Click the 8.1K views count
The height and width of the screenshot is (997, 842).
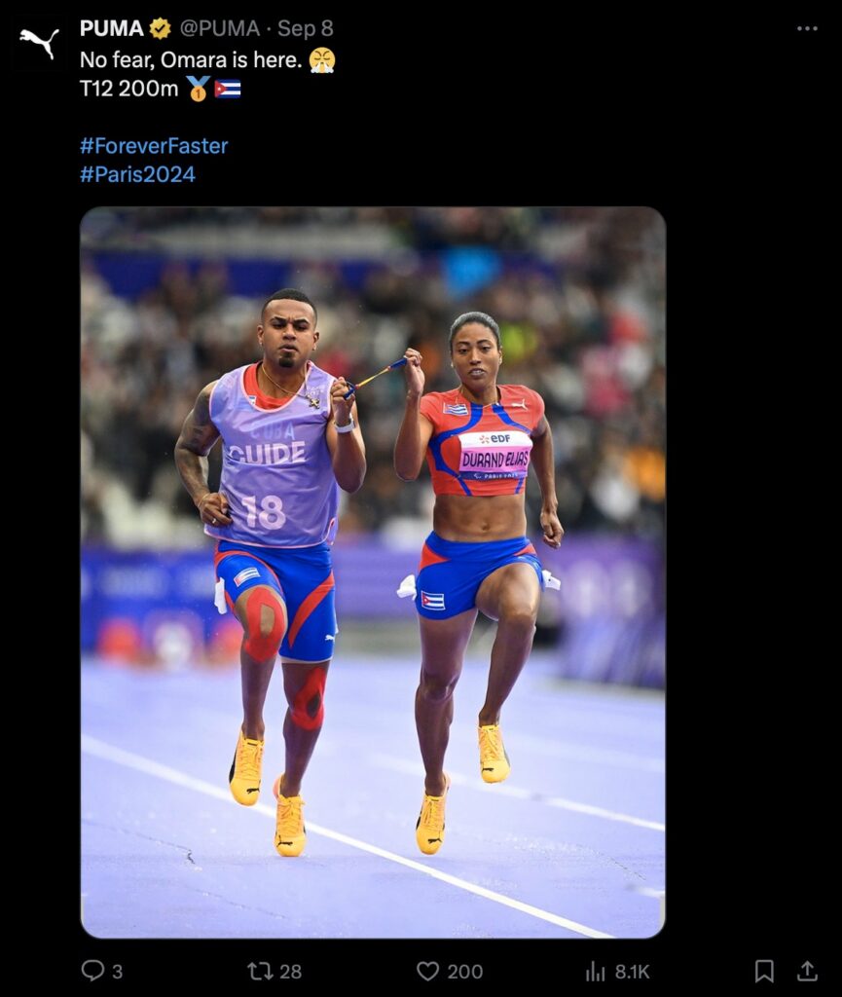click(633, 972)
